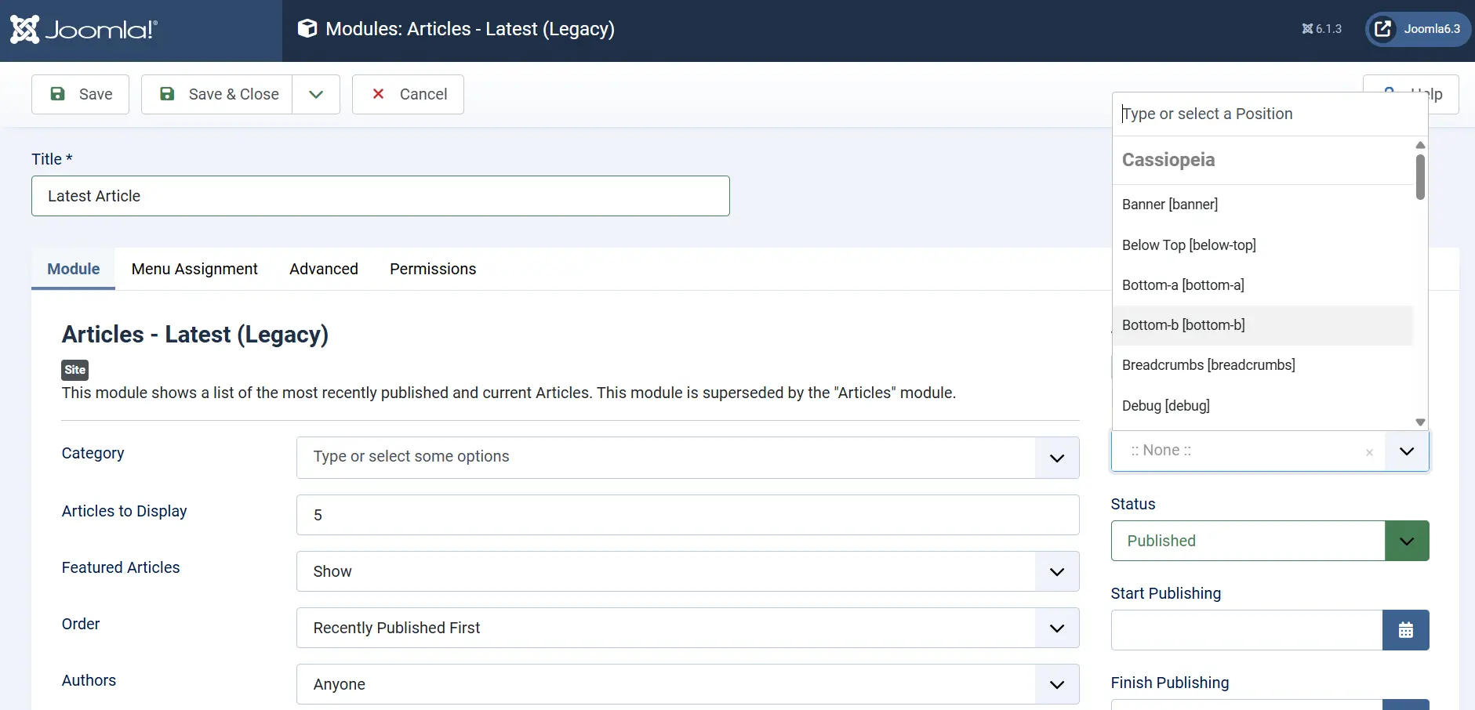Clear the position with the x icon
Image resolution: width=1475 pixels, height=710 pixels.
[1369, 452]
